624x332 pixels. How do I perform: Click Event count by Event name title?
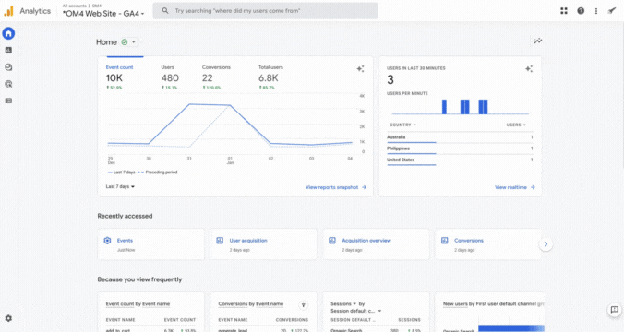[x=138, y=304]
